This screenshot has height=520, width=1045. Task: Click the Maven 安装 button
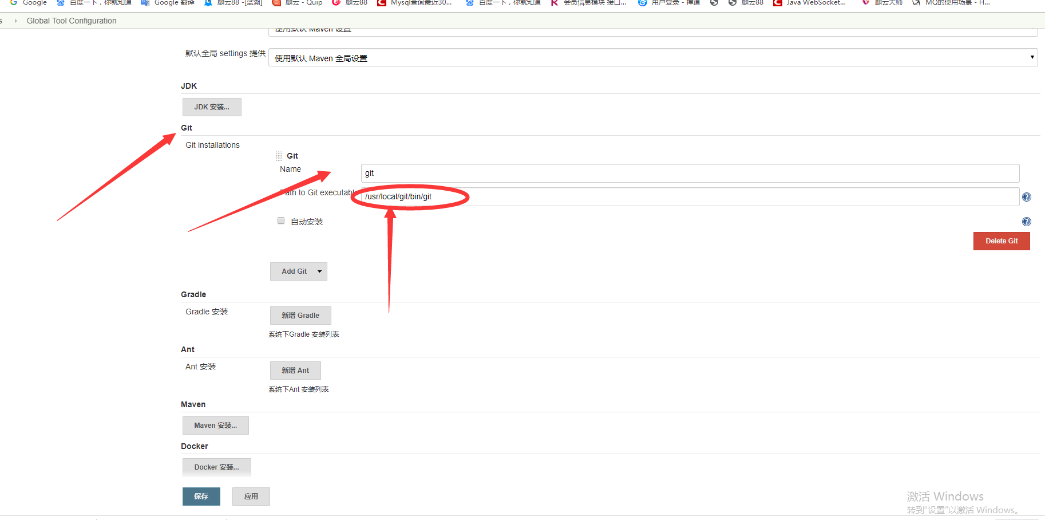click(x=215, y=425)
